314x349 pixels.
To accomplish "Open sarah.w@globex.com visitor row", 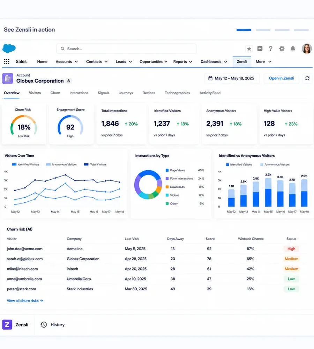I will [157, 259].
